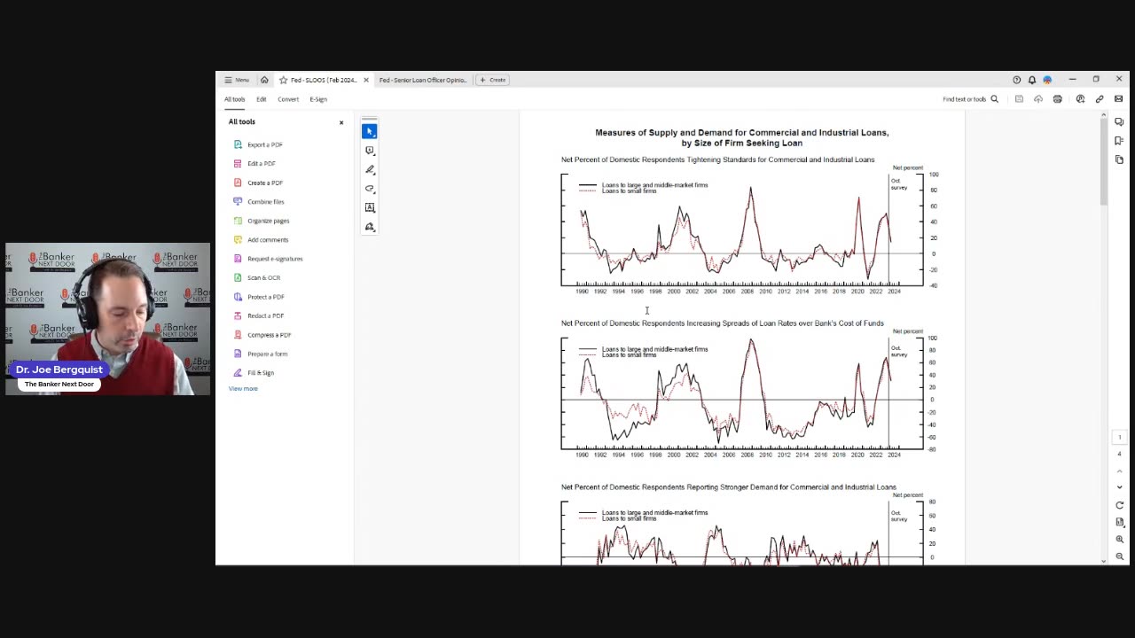Open the notifications bell
Screen dimensions: 1135x638
pos(1032,80)
